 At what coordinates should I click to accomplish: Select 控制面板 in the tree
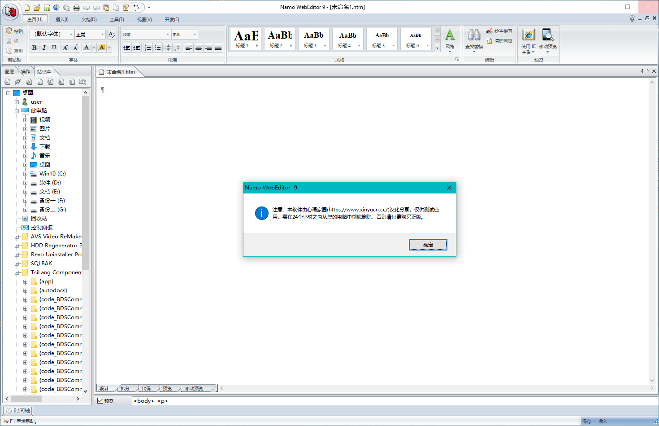(42, 228)
